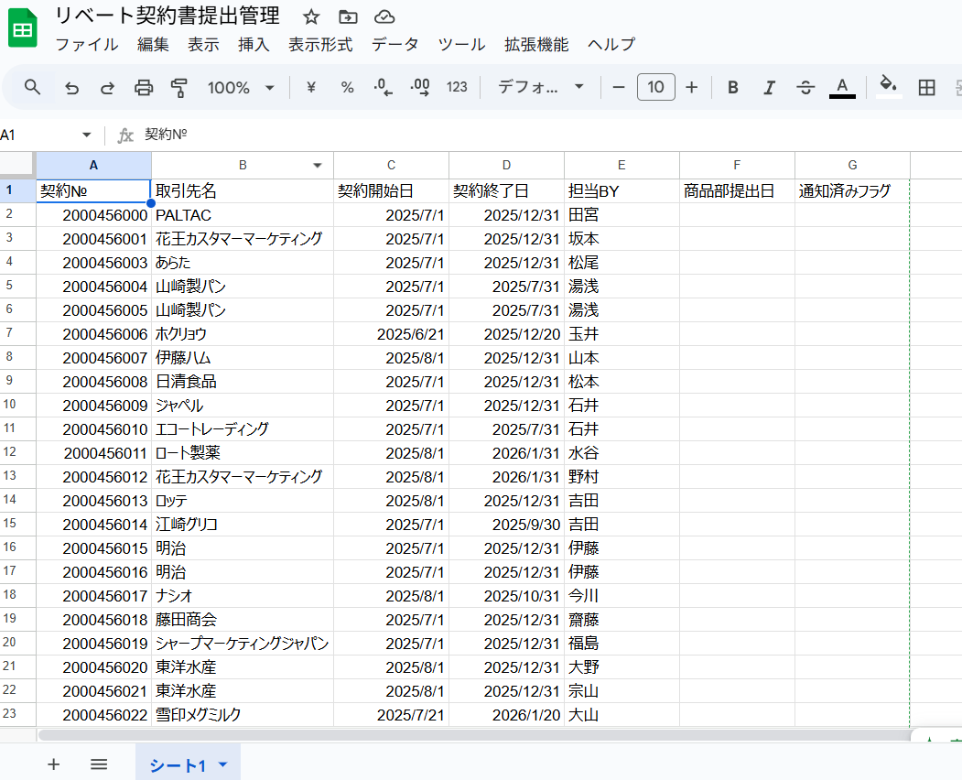Format as percent

click(347, 88)
